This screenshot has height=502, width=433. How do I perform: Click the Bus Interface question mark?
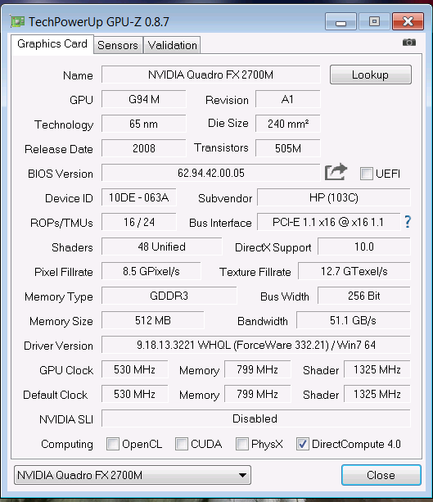pos(408,222)
